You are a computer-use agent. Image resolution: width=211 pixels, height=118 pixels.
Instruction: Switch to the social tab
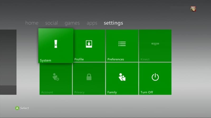click(51, 23)
